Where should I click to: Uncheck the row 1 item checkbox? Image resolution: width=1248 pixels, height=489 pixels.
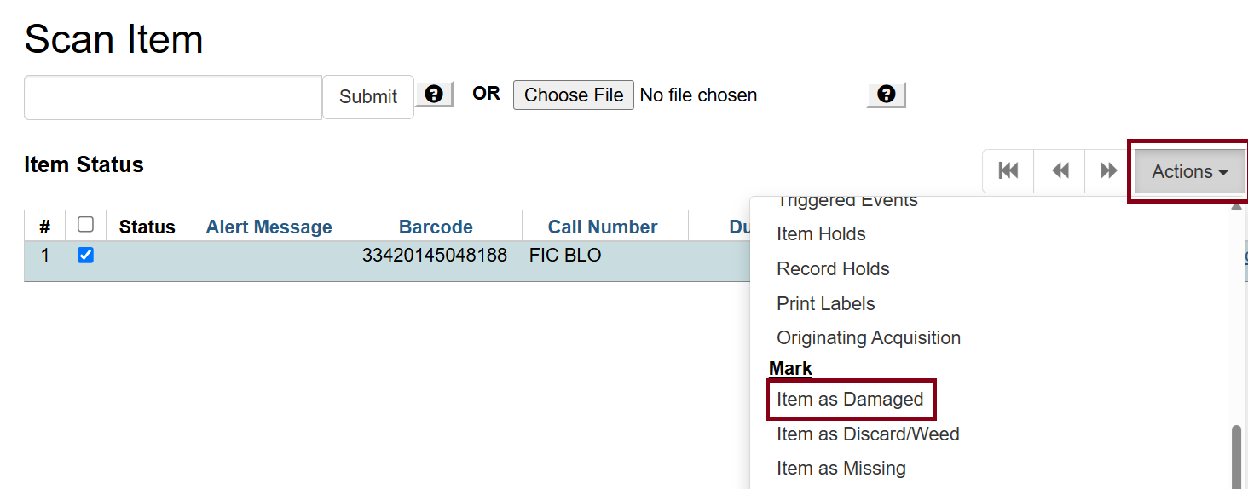[85, 255]
